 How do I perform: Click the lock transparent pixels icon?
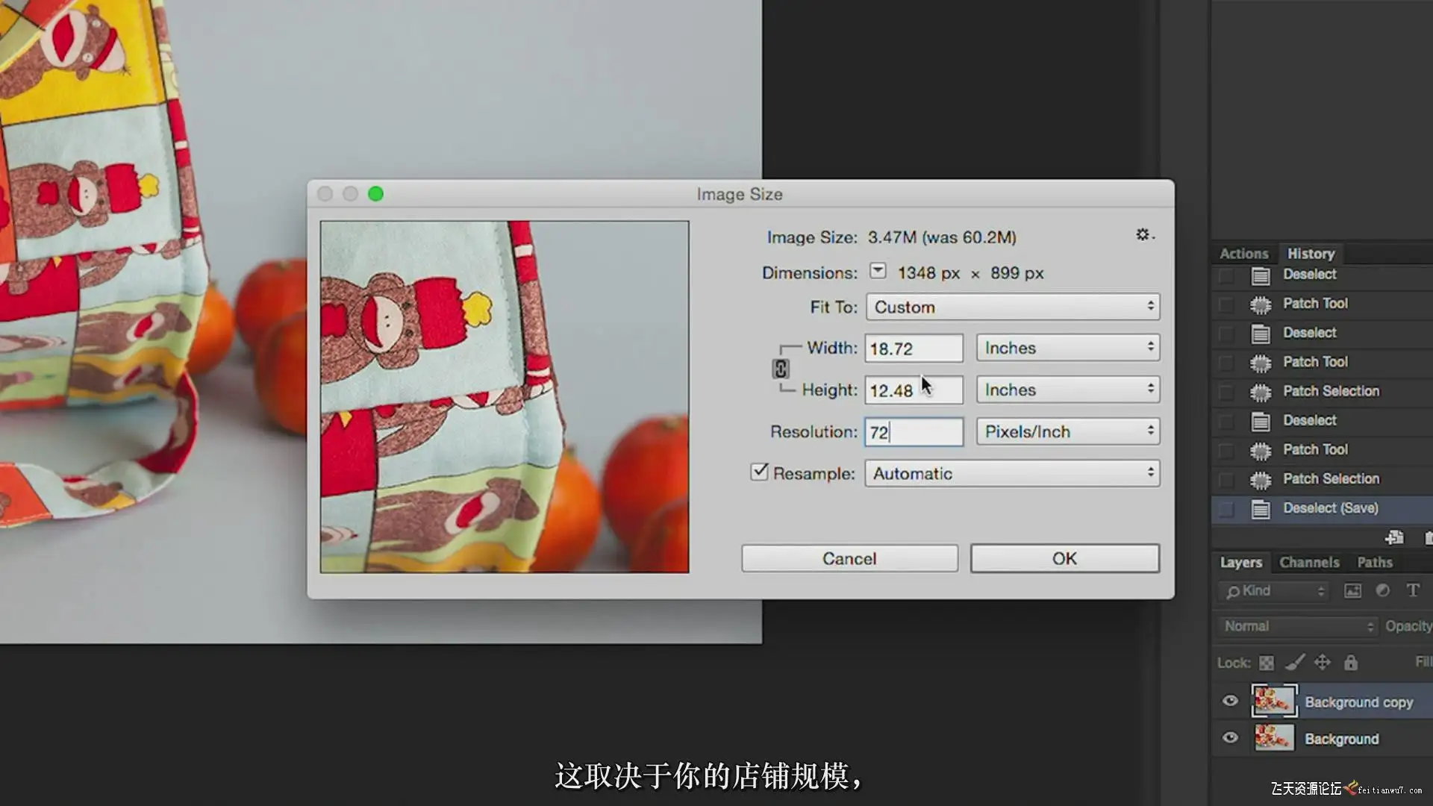1267,663
